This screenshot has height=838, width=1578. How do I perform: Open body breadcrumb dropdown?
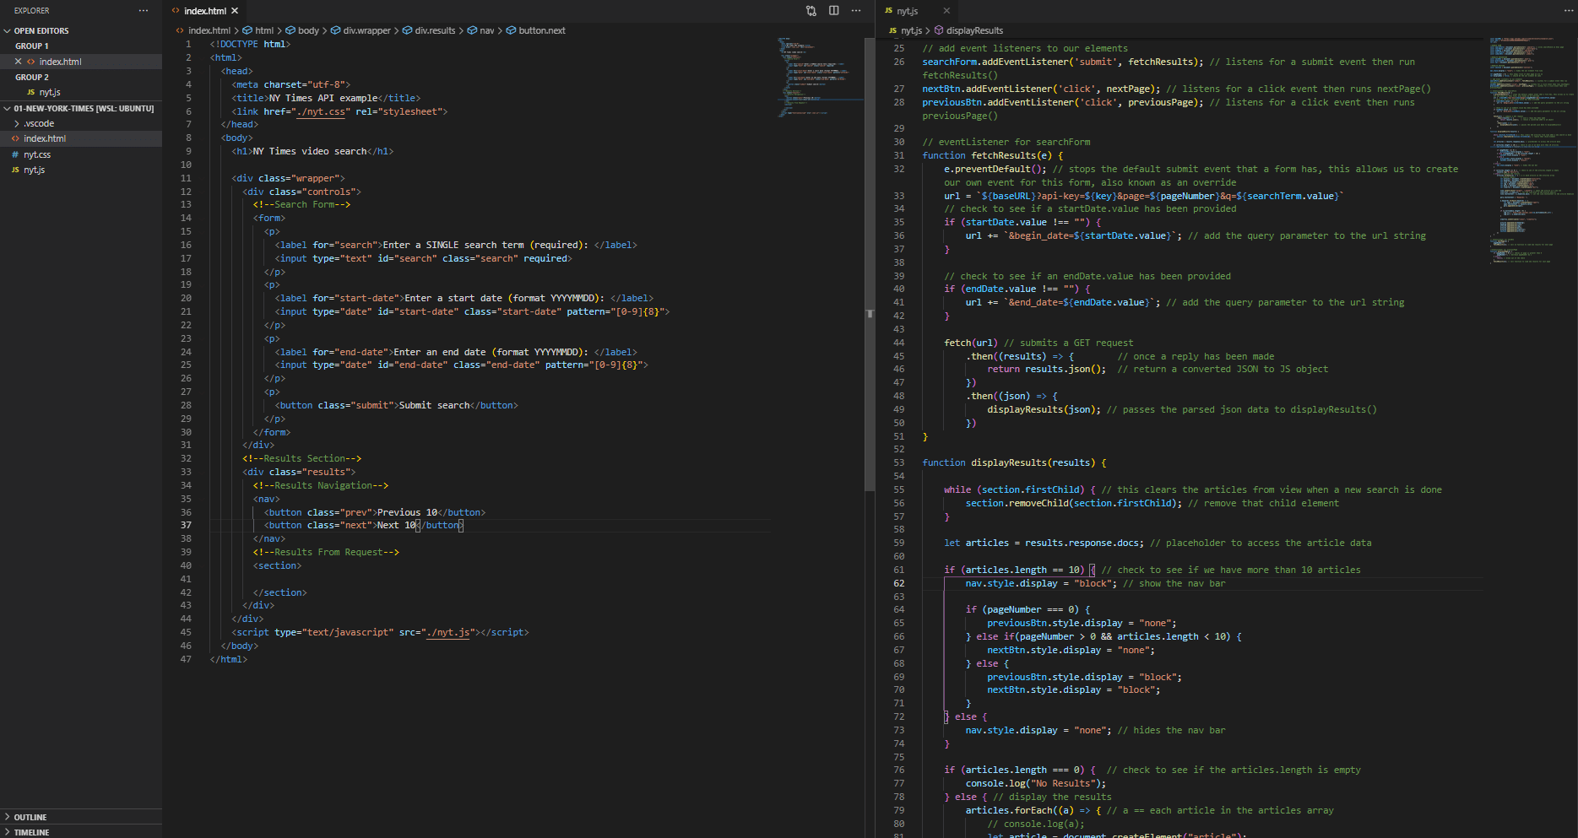click(309, 30)
